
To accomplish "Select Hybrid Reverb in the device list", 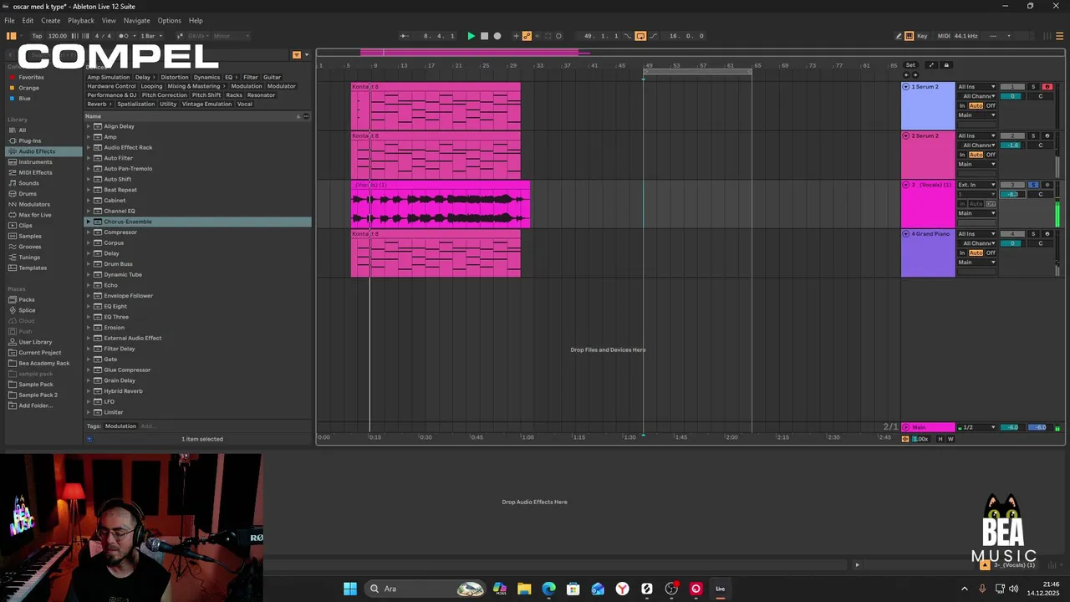I will pyautogui.click(x=123, y=391).
